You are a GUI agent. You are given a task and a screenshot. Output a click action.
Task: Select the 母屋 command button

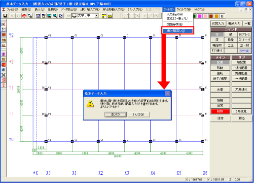[231, 40]
